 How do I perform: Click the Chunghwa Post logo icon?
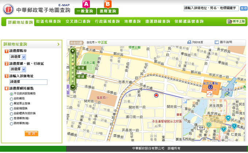point(8,9)
